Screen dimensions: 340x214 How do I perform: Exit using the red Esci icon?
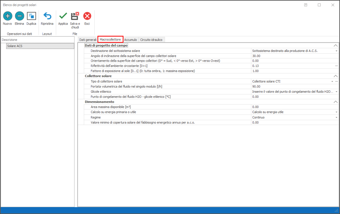(x=87, y=16)
